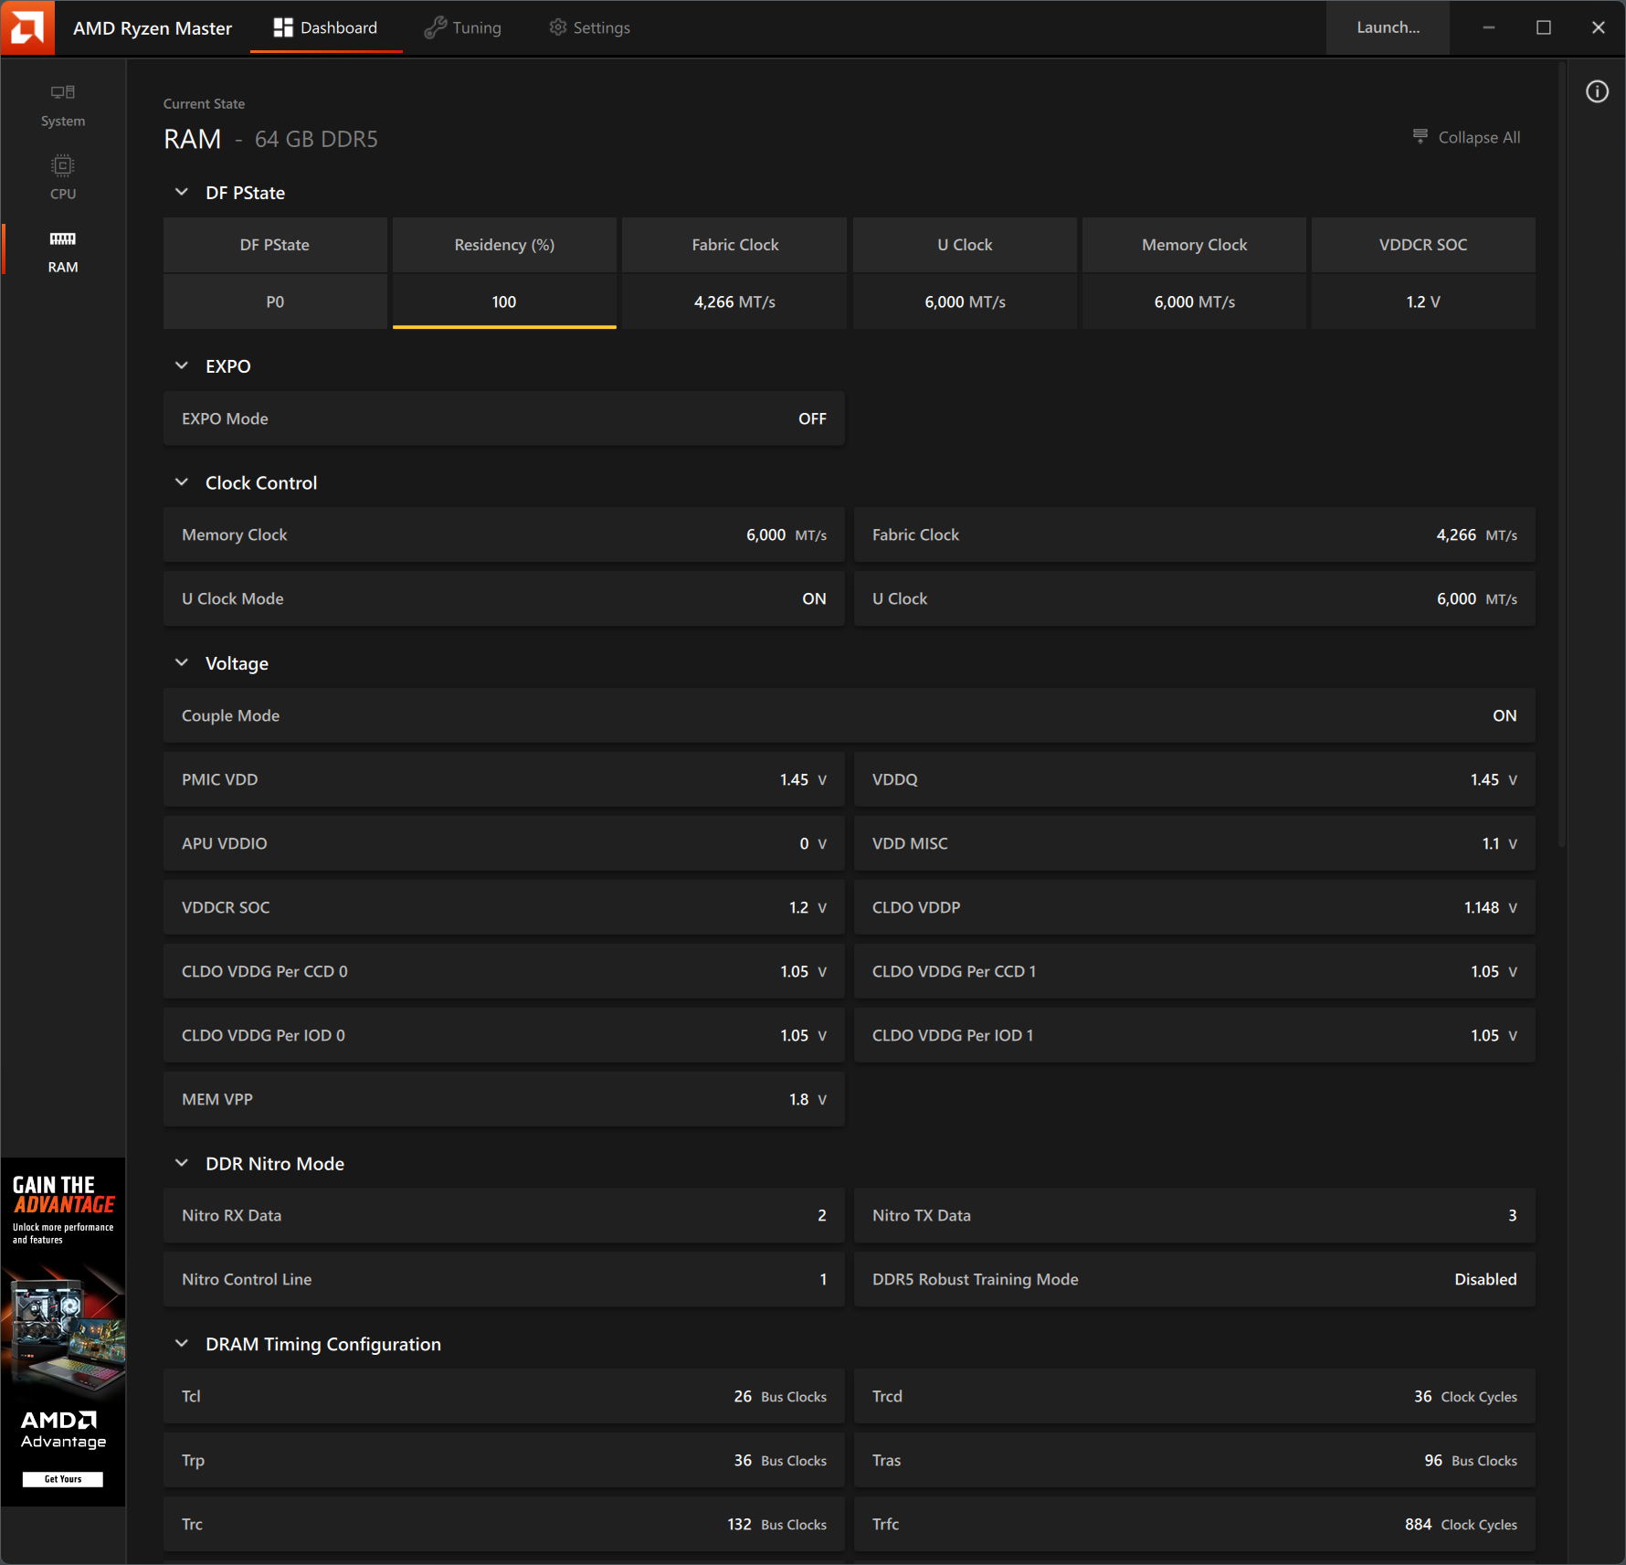Click the CLDO VDDP row

(x=1195, y=907)
